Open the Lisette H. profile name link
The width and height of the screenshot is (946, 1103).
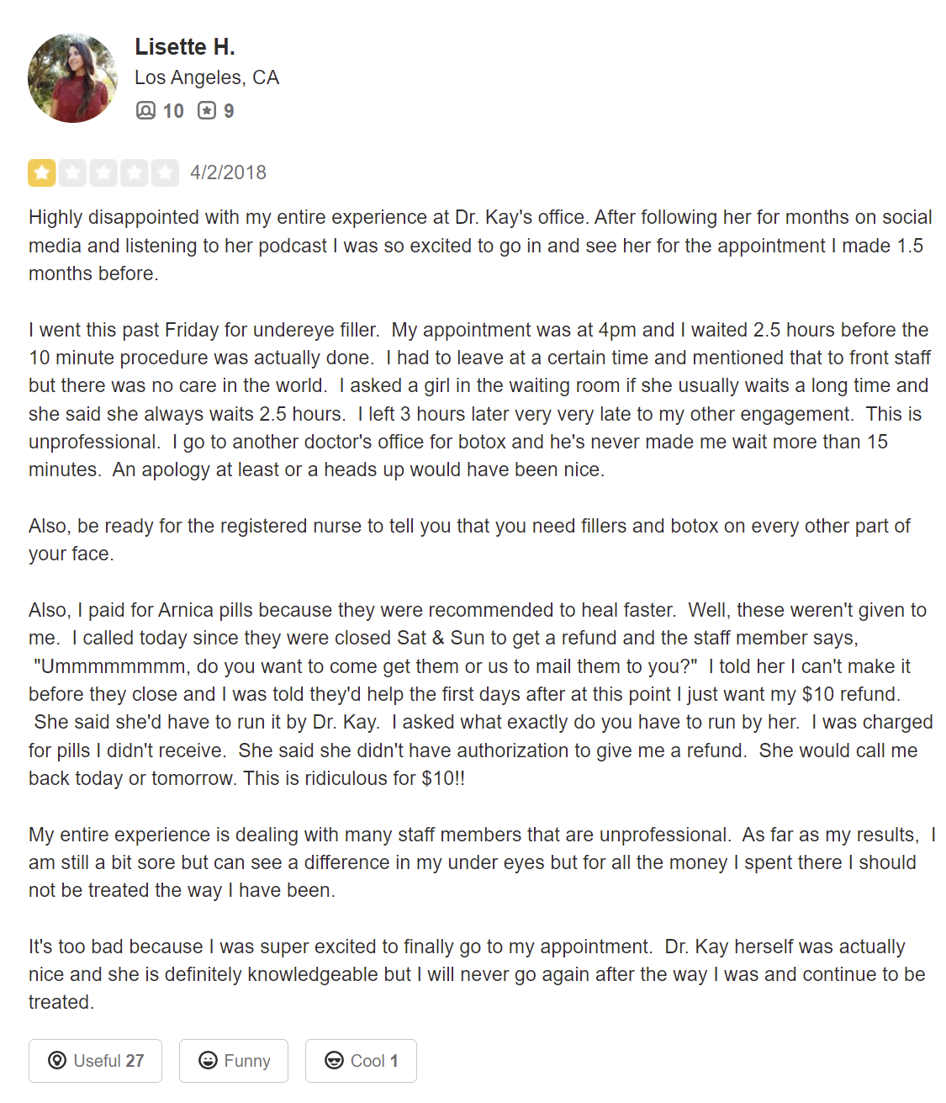pyautogui.click(x=185, y=47)
